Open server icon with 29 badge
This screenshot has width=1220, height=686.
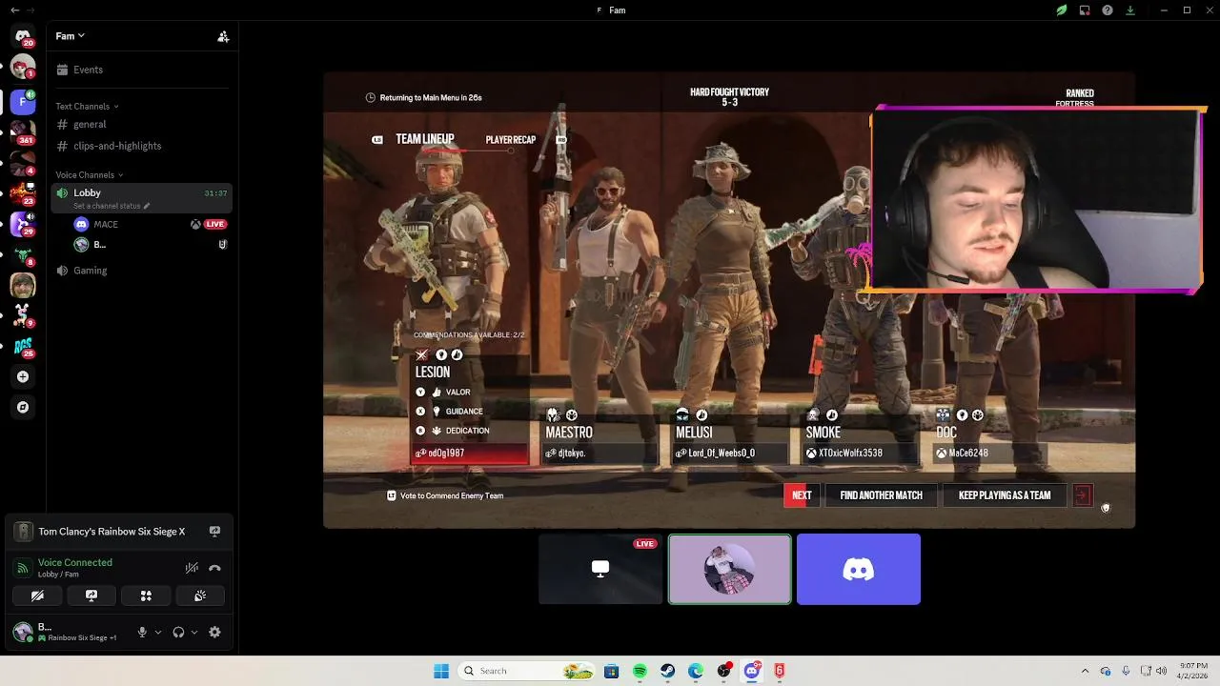[23, 224]
